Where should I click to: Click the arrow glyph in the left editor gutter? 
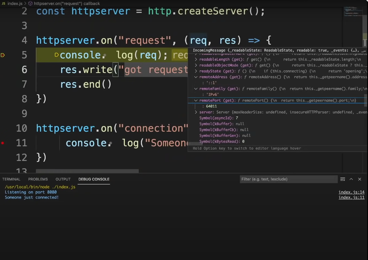pos(3,55)
